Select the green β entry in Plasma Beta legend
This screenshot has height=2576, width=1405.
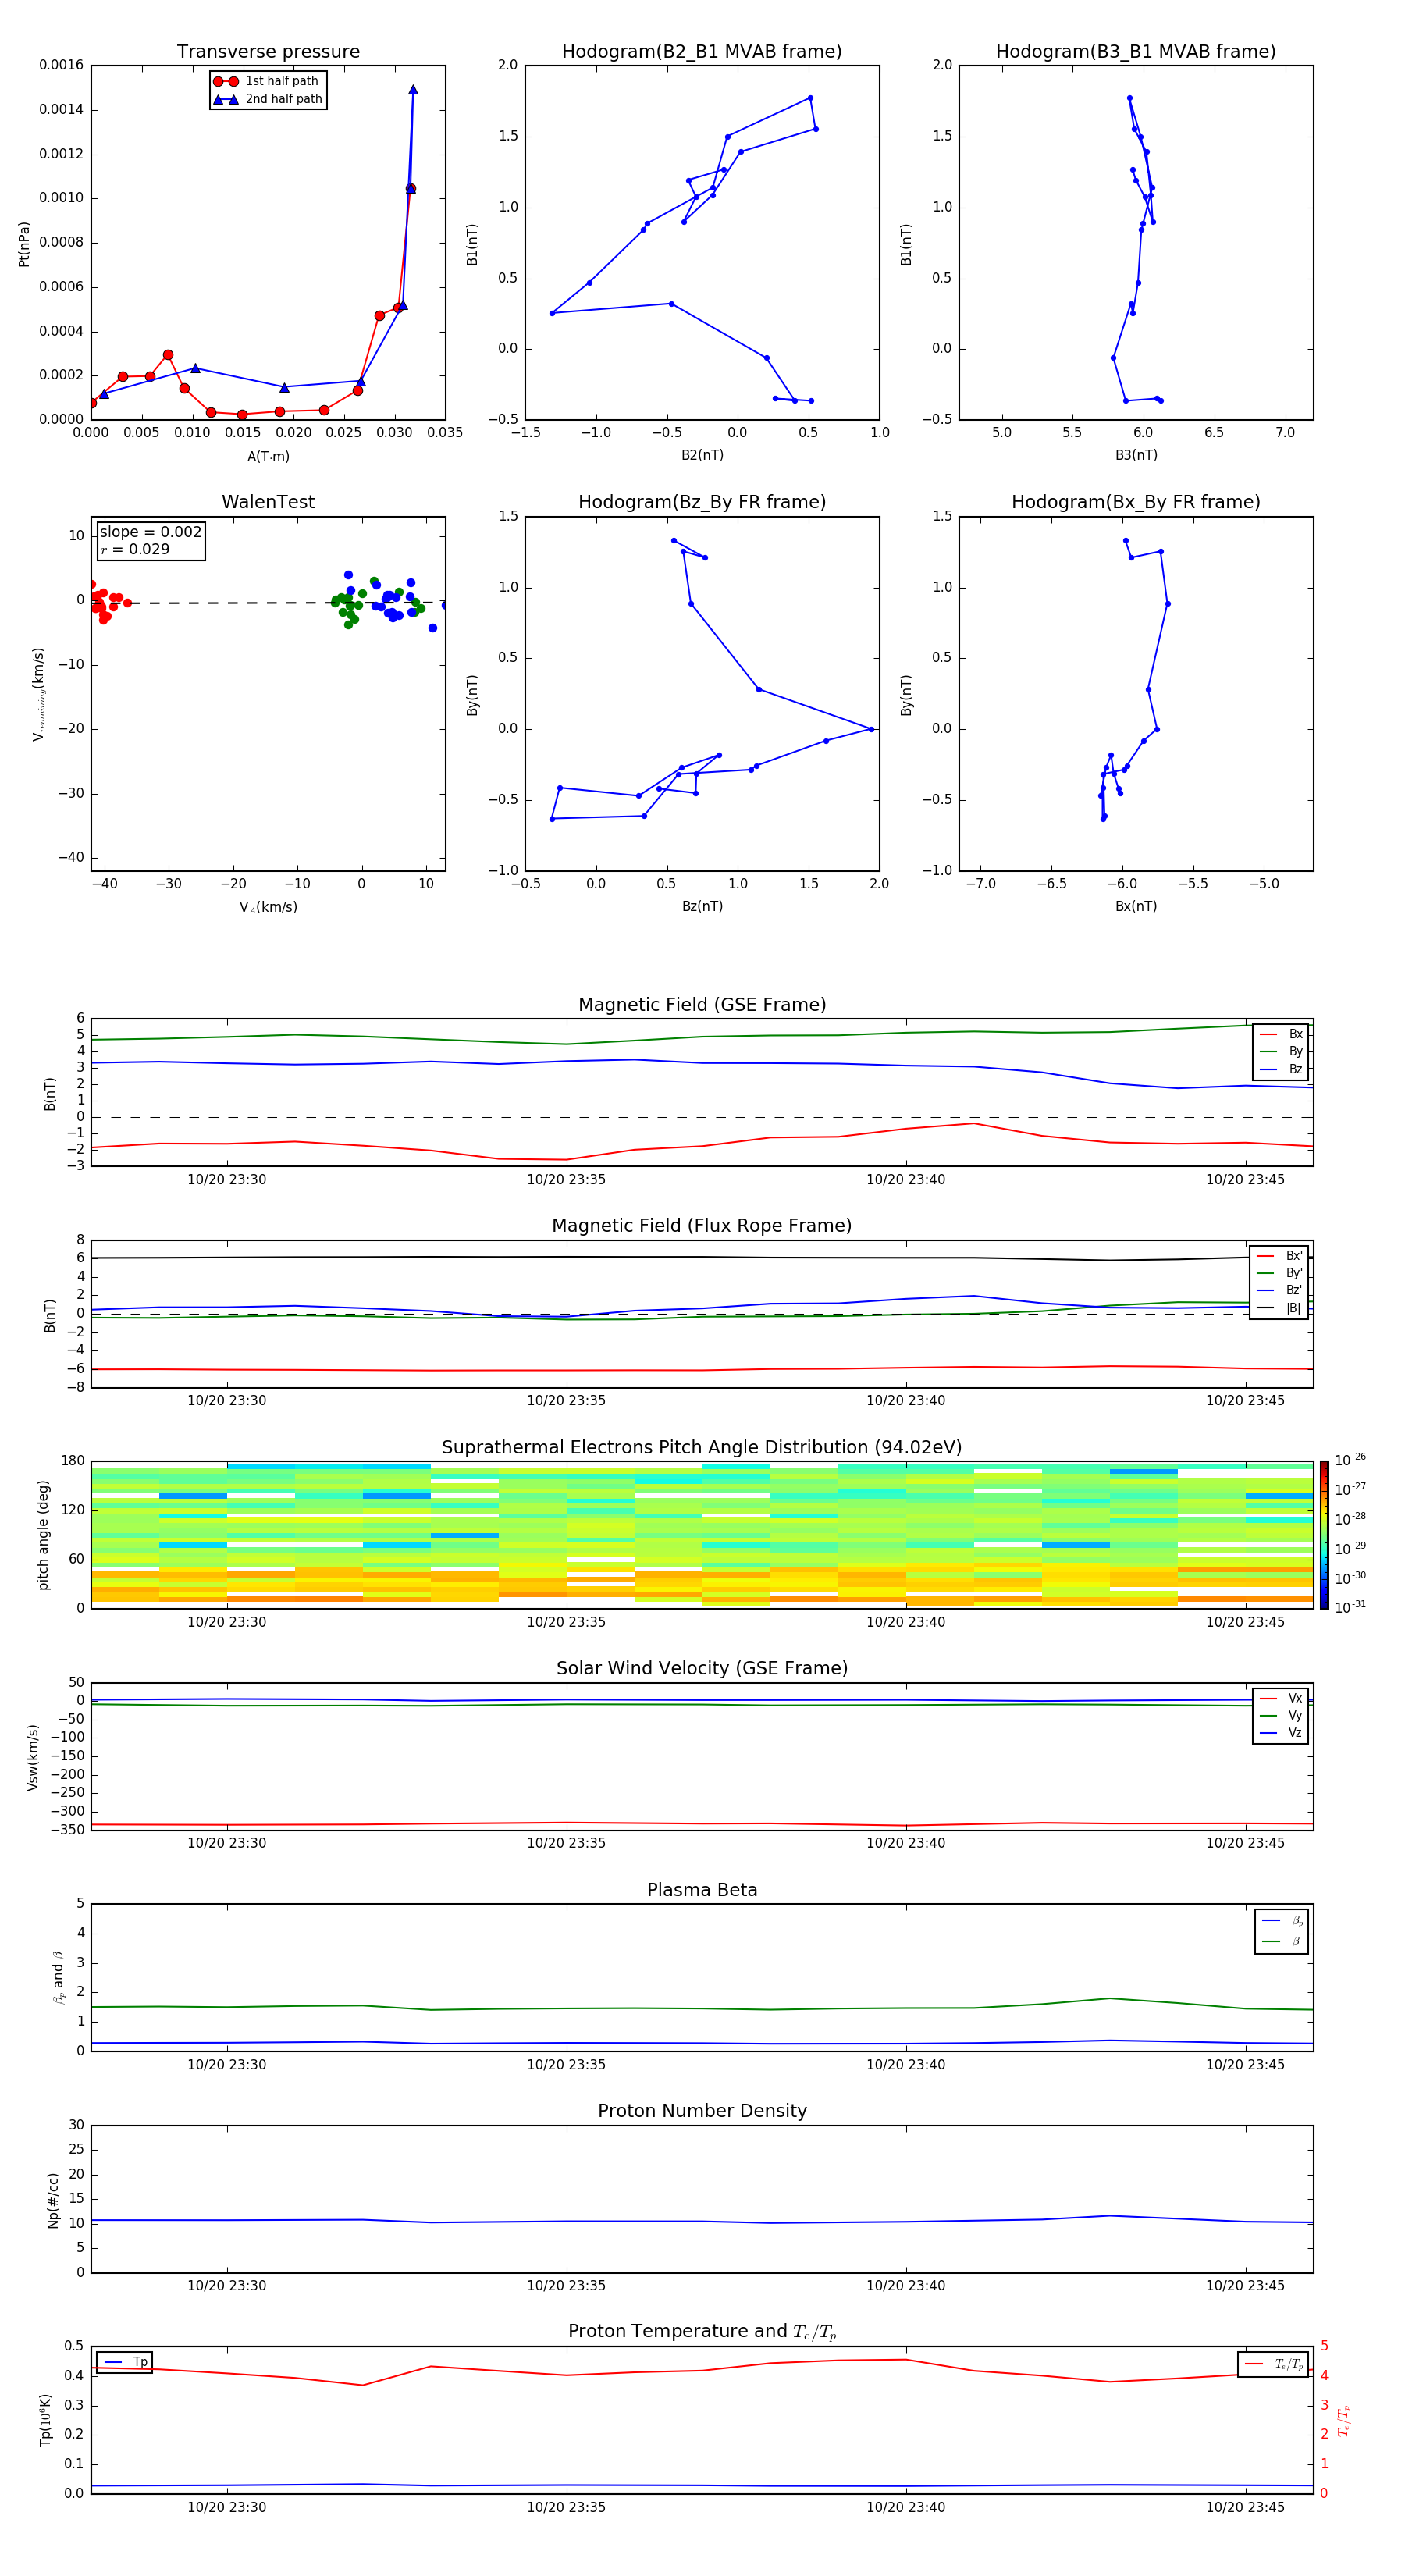click(x=1282, y=1942)
